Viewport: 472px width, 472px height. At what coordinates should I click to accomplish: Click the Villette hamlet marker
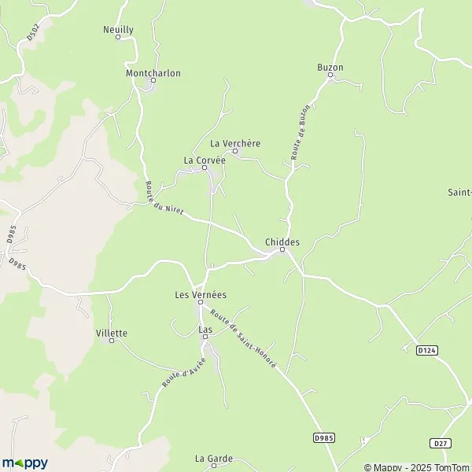click(x=112, y=341)
